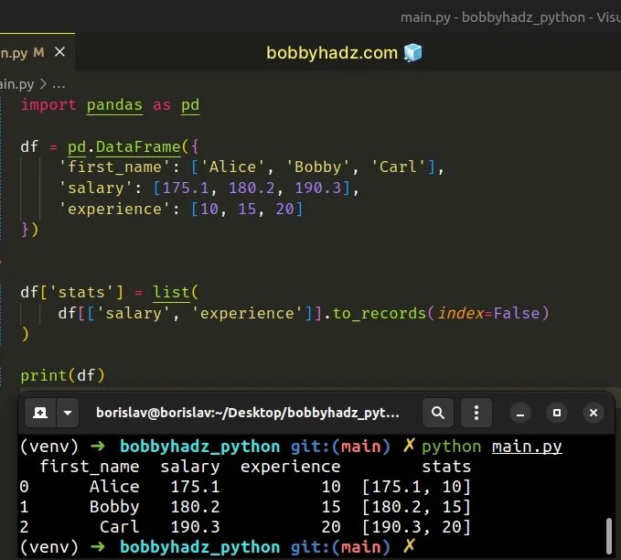Click the bobbyhadz.com title text
The width and height of the screenshot is (621, 560).
click(x=332, y=53)
